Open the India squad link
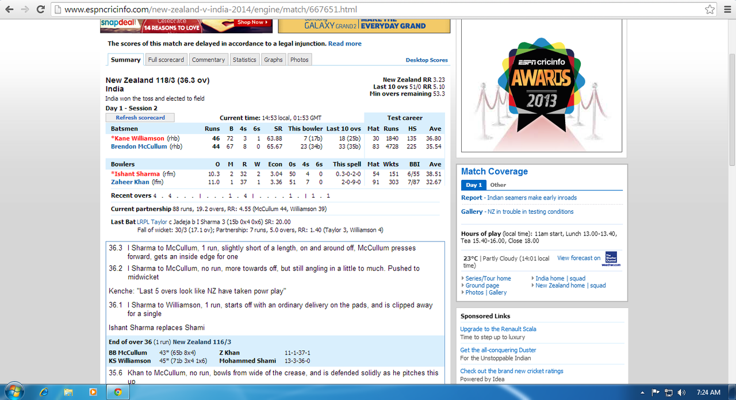The image size is (736, 400). pyautogui.click(x=578, y=279)
